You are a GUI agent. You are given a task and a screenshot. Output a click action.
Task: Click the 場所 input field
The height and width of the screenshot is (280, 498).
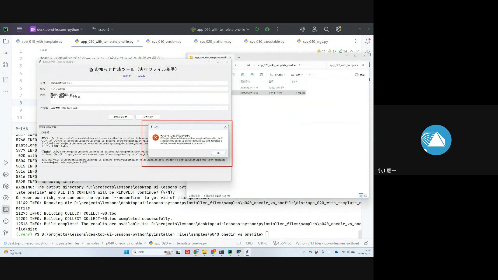point(139,89)
